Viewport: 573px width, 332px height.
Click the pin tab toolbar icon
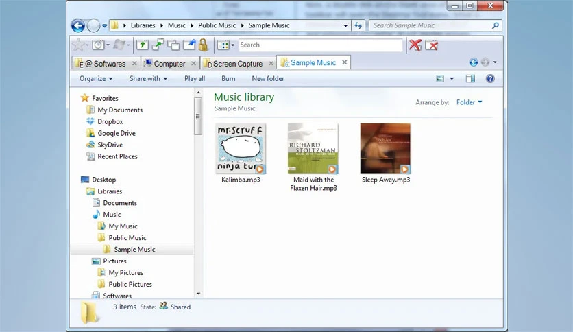[x=189, y=45]
